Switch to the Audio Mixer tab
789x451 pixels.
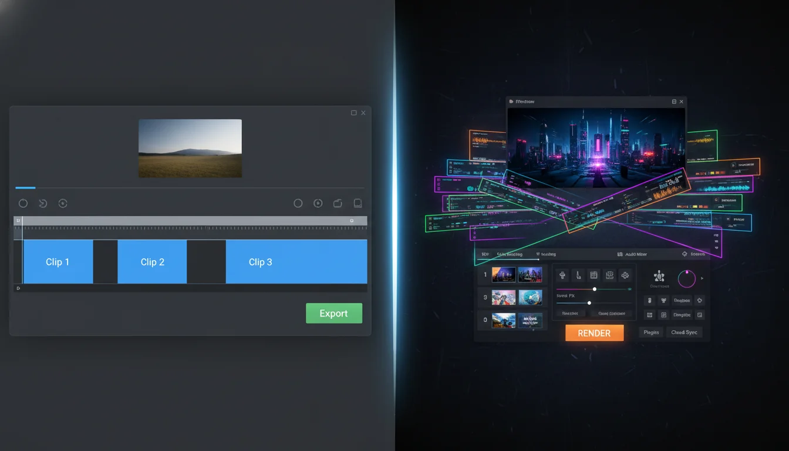(636, 254)
